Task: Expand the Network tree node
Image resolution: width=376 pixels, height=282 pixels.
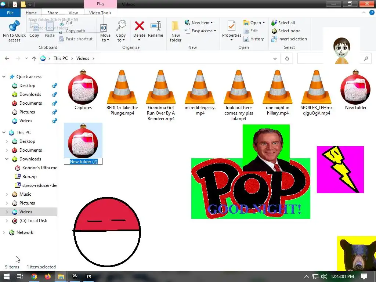Action: [x=4, y=232]
